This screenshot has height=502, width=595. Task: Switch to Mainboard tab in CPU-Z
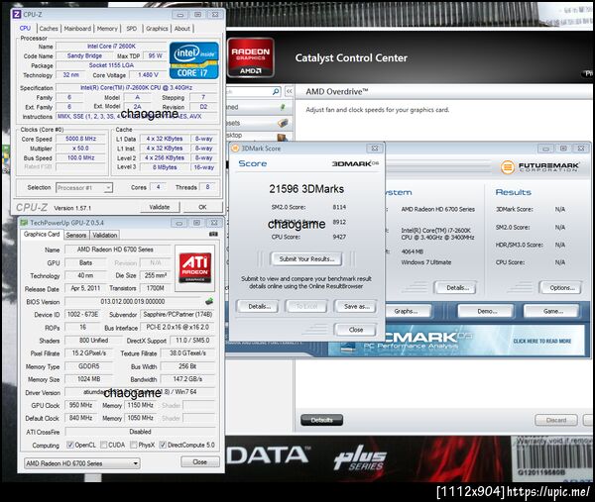[77, 29]
